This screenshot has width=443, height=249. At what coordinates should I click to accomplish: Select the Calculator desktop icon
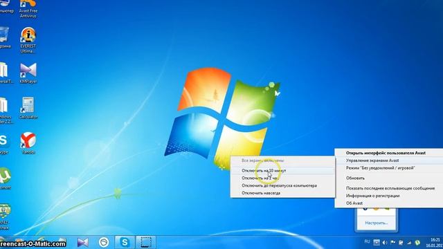28,108
